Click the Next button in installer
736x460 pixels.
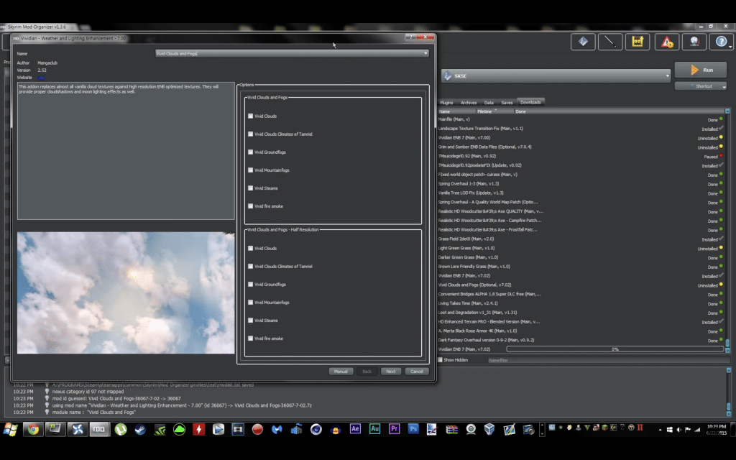coord(390,372)
